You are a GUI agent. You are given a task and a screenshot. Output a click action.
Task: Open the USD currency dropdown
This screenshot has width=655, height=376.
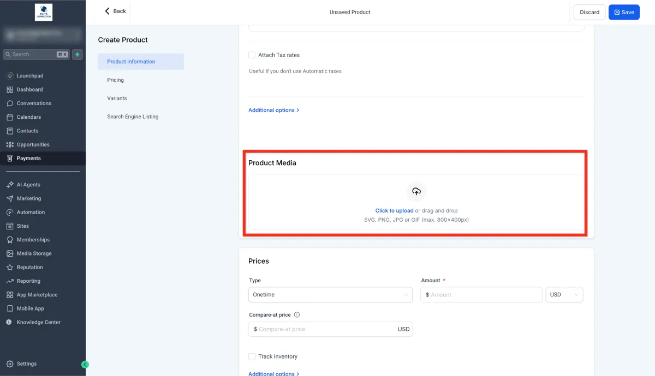(x=564, y=295)
